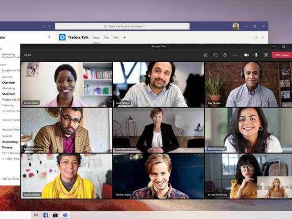Switch to the Files tab
The width and height of the screenshot is (292, 219).
click(106, 37)
